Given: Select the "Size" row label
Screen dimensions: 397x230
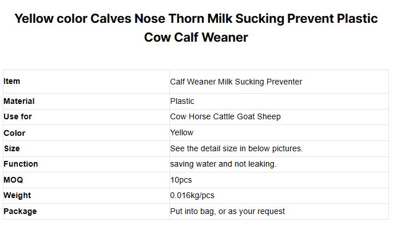Looking at the screenshot, I should (11, 148).
